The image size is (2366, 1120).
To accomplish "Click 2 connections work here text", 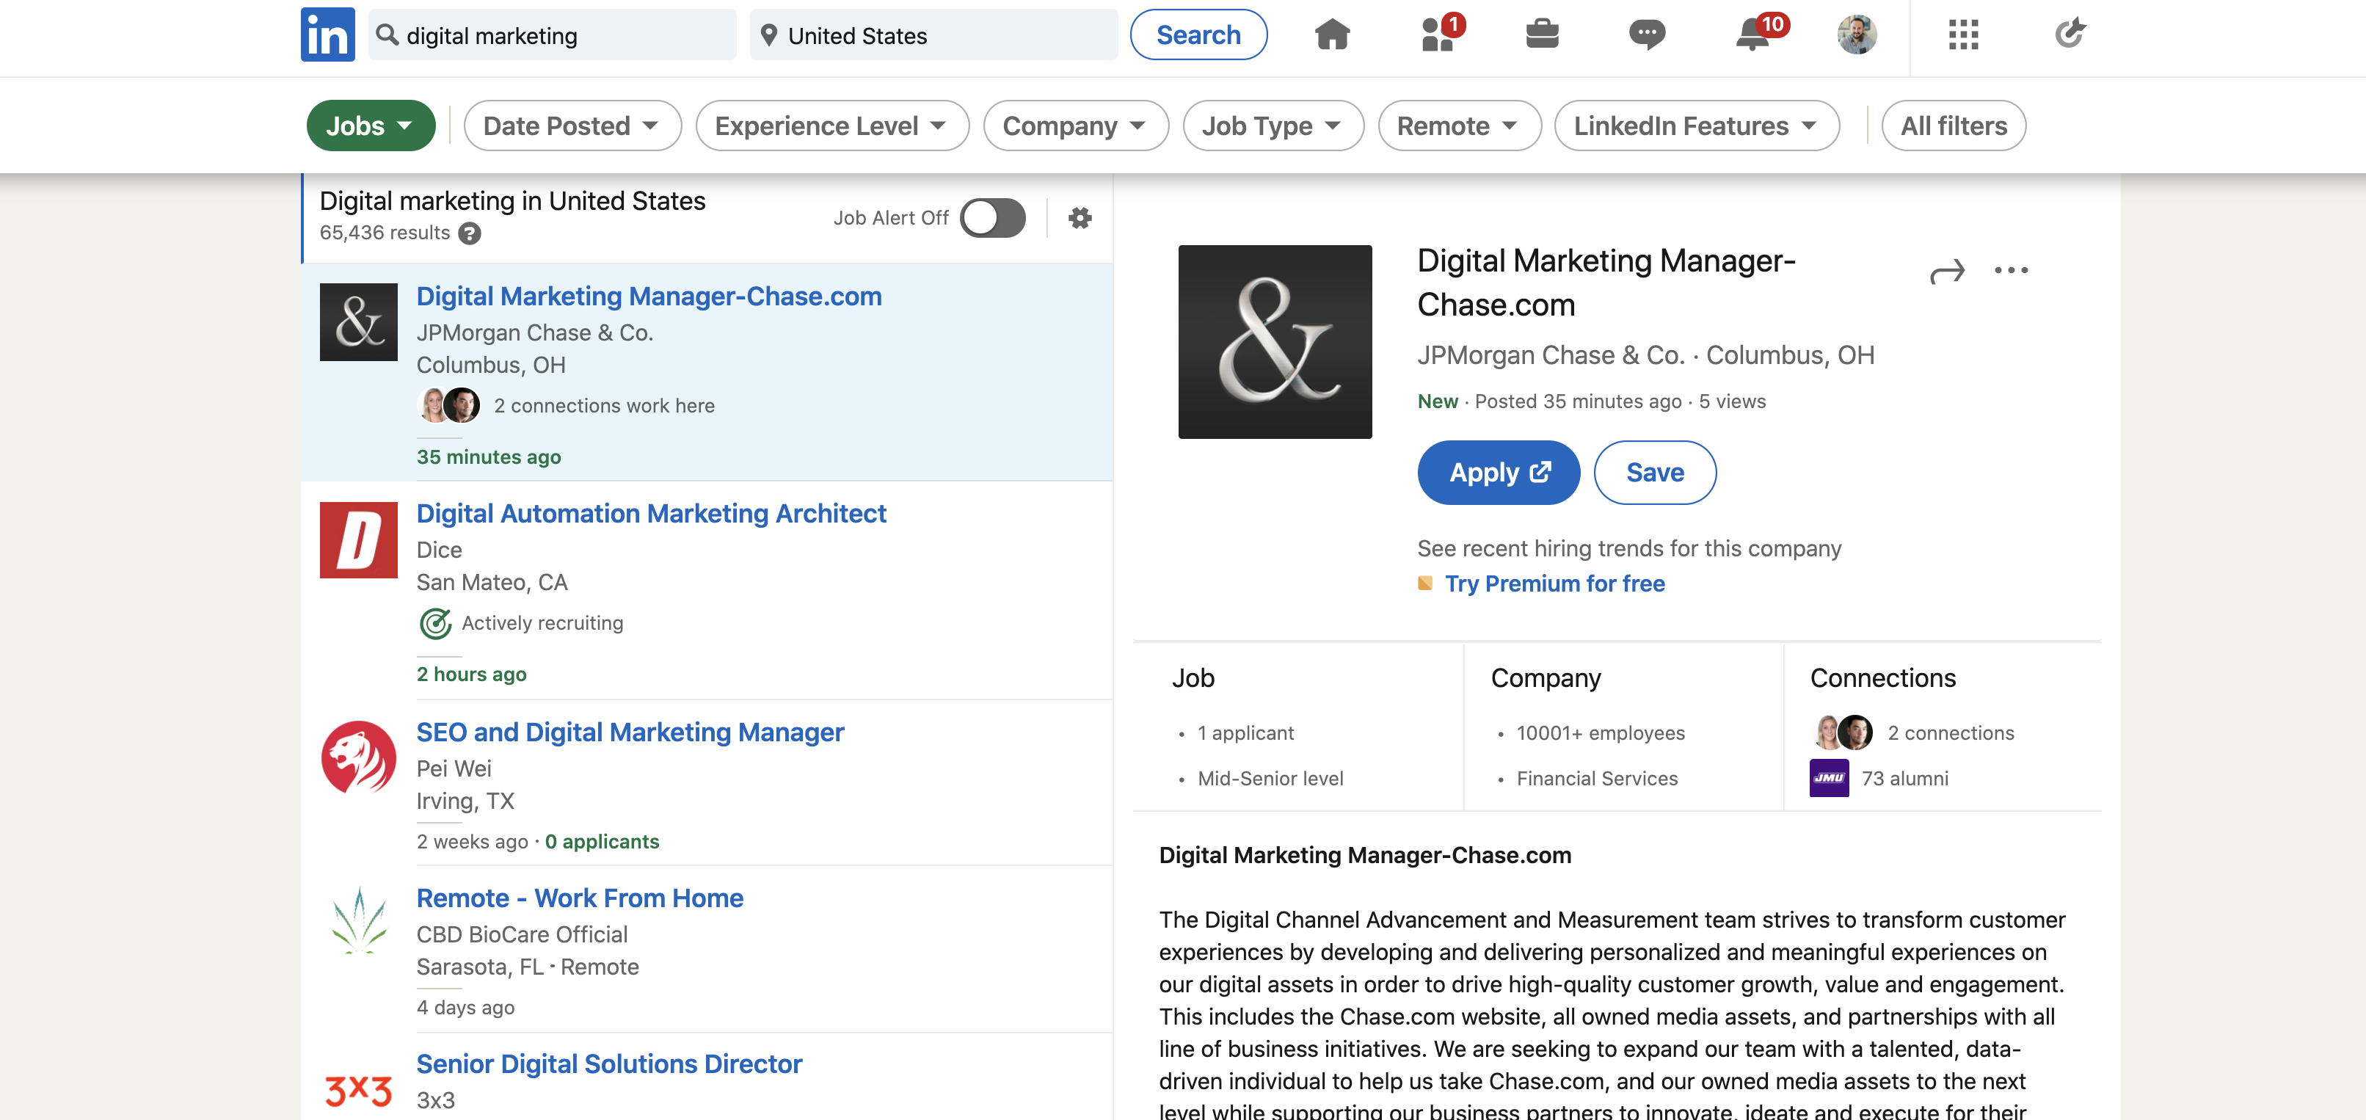I will 603,405.
